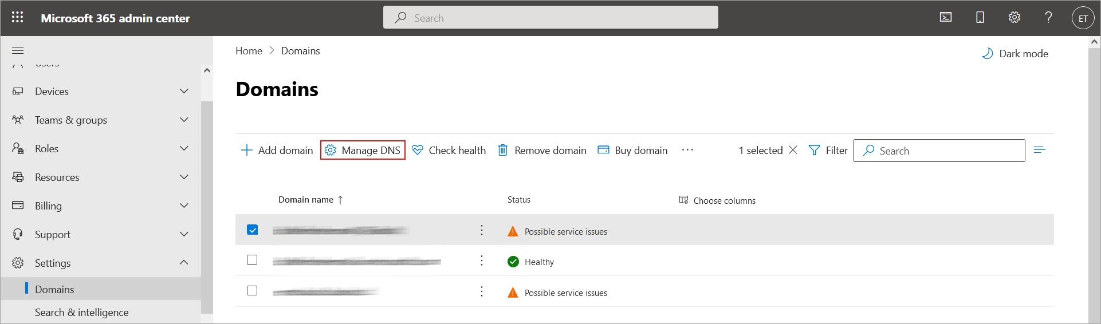Viewport: 1101px width, 324px height.
Task: Open list view options icon
Action: (1040, 150)
